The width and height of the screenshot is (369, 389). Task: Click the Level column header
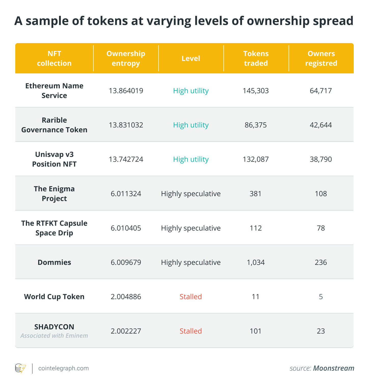click(x=191, y=58)
